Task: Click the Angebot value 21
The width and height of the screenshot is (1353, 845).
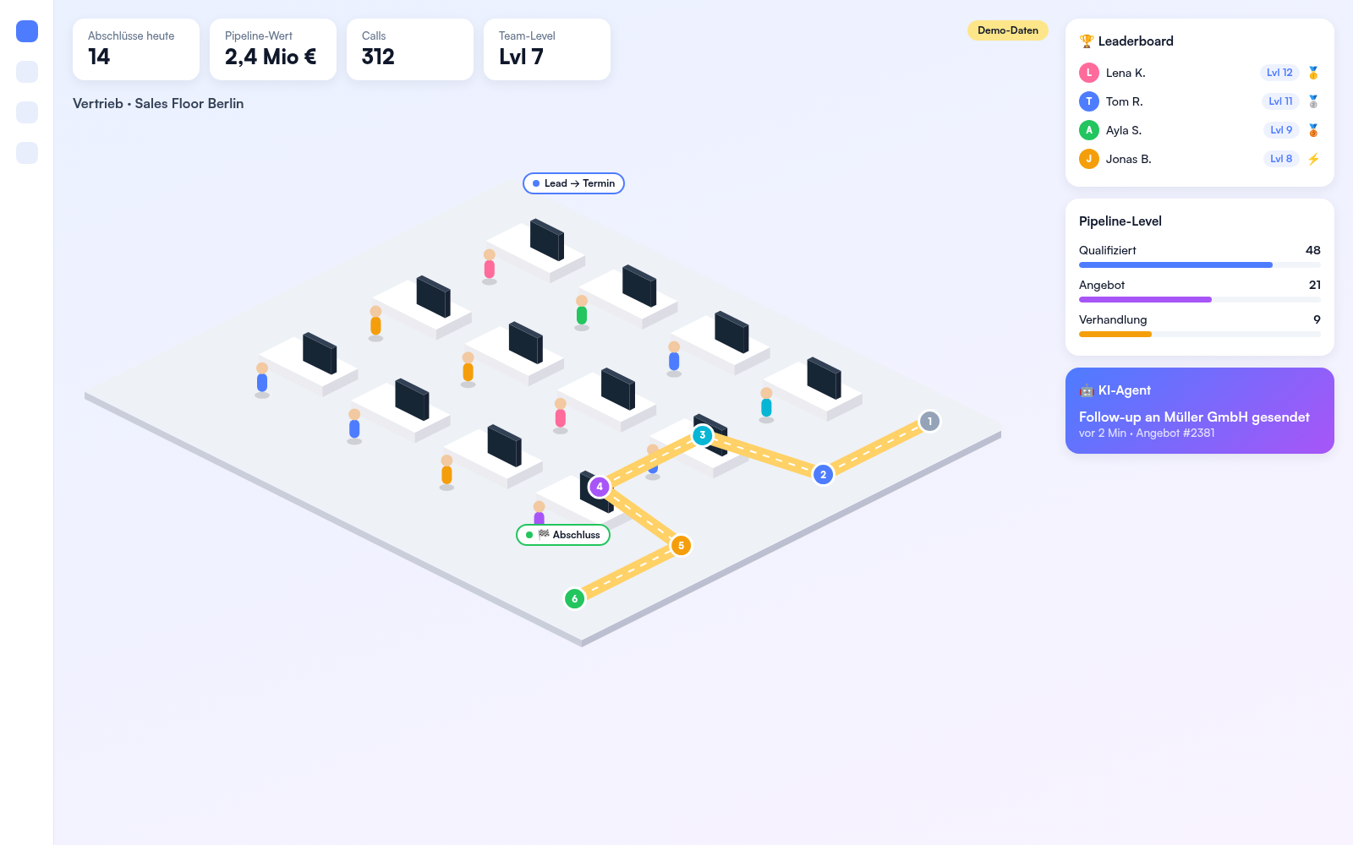Action: click(1314, 285)
